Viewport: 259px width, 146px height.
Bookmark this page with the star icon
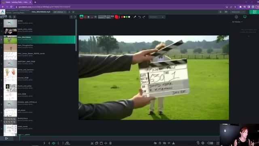point(235,7)
